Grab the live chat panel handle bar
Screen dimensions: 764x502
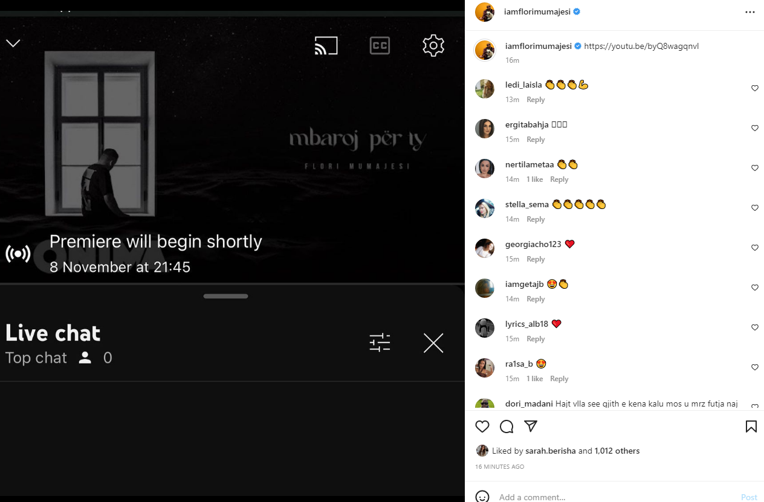pos(226,296)
